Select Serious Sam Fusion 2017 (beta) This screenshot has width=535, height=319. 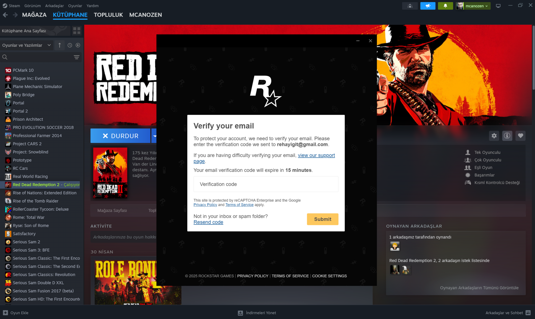point(43,291)
